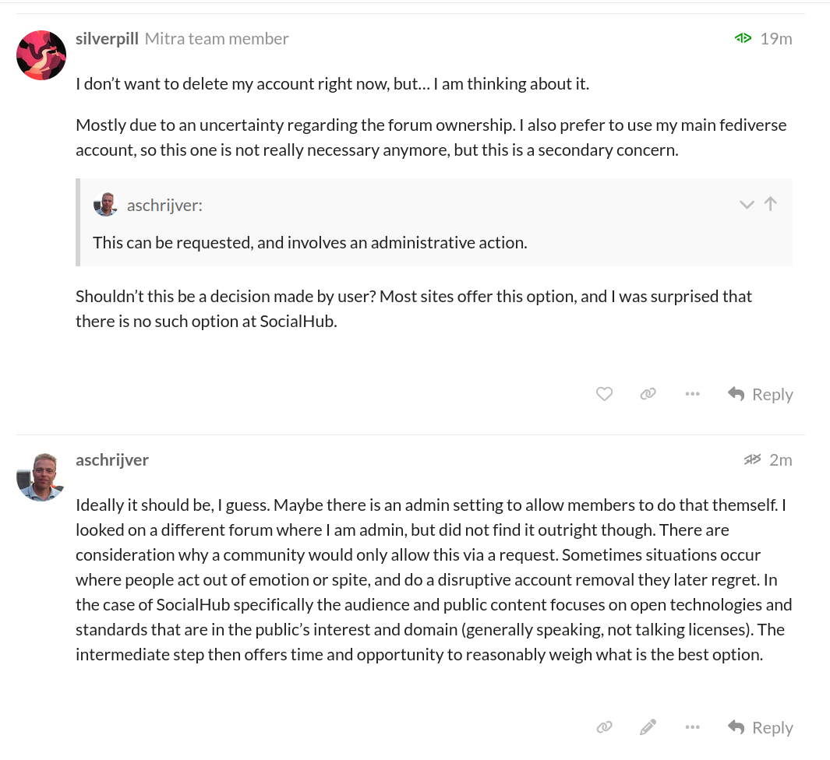Click the small avatar in the quote header
The width and height of the screenshot is (830, 760).
point(105,205)
